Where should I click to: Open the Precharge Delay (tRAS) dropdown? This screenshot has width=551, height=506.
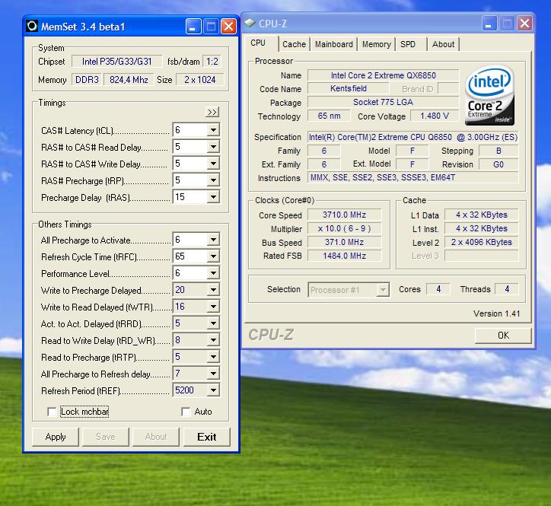(213, 197)
